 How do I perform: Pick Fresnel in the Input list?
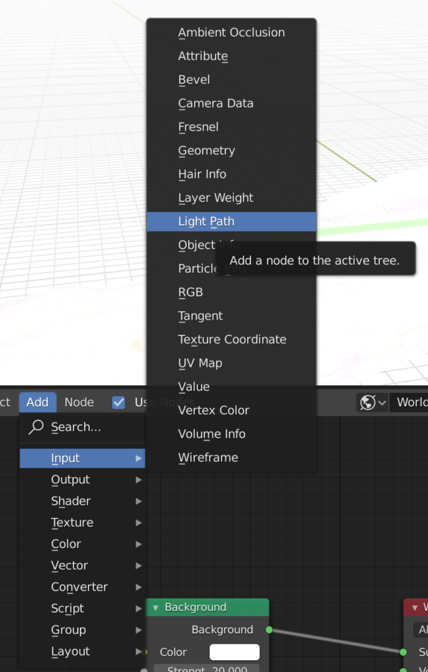(231, 127)
